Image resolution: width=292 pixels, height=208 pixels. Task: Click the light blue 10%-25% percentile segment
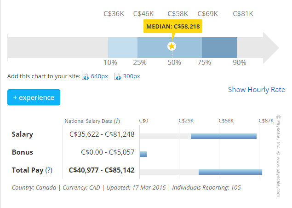122,47
